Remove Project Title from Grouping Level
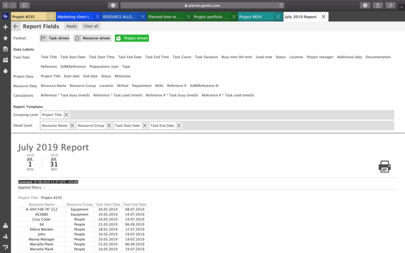The image size is (405, 253). click(66, 115)
